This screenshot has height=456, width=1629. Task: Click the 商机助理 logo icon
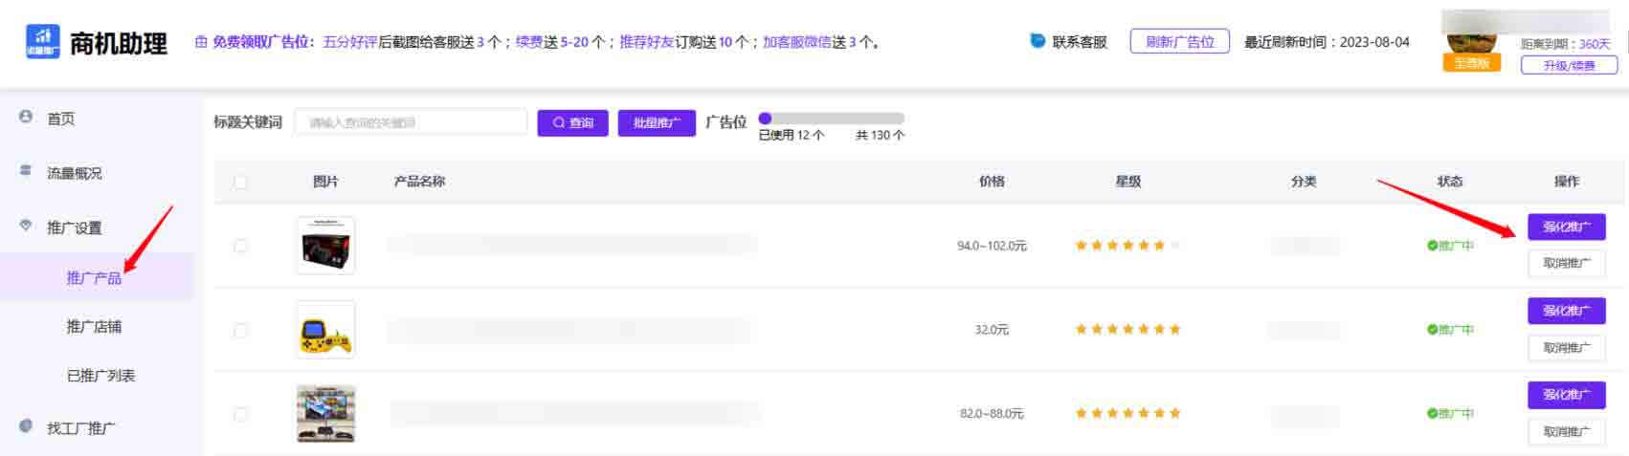click(42, 42)
